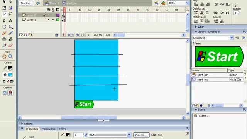Click the toolbar fill color swatch
This screenshot has height=139, width=247.
pos(10,75)
